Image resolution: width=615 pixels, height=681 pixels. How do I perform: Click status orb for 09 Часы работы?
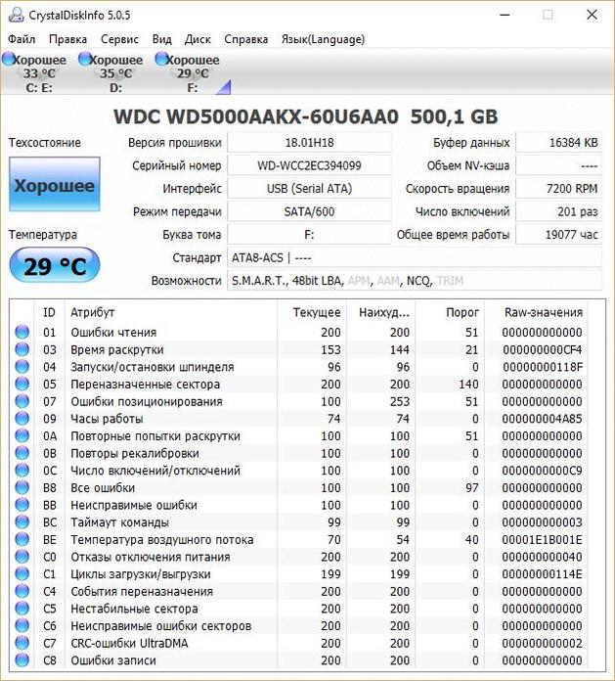pos(22,418)
